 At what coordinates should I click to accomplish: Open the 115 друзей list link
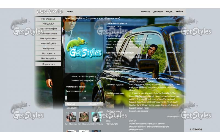click(72, 108)
